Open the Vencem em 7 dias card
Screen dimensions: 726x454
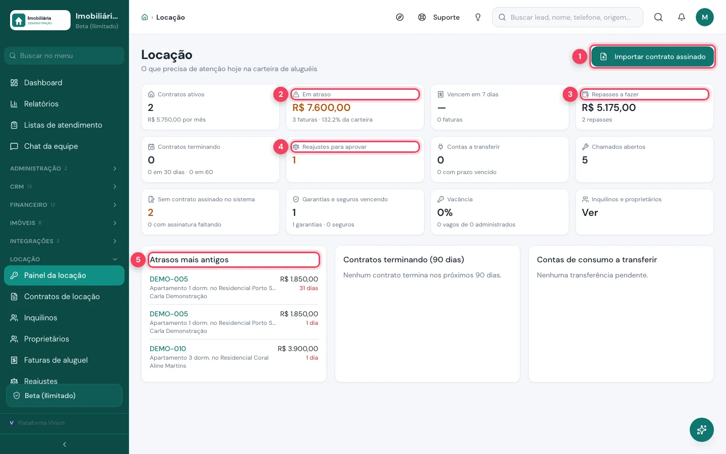(500, 107)
